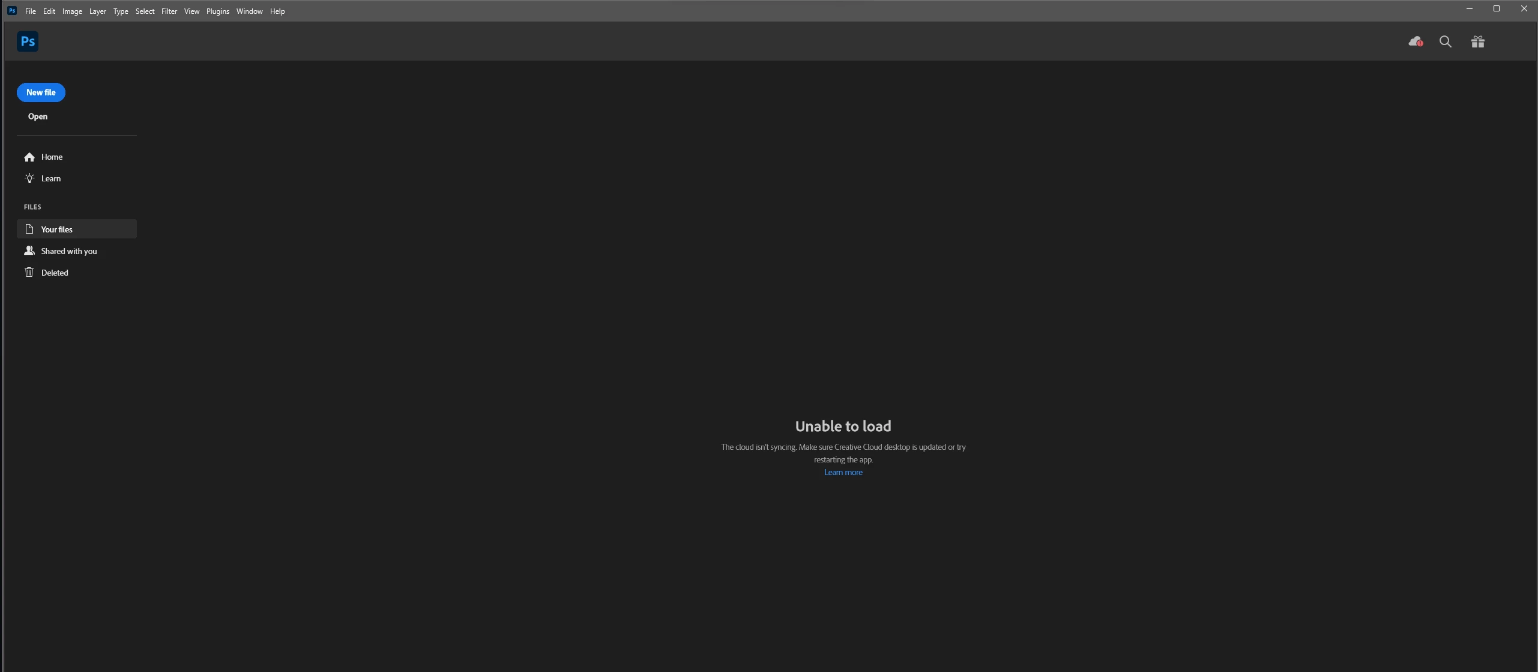Image resolution: width=1538 pixels, height=672 pixels.
Task: Open the File menu
Action: 30,11
